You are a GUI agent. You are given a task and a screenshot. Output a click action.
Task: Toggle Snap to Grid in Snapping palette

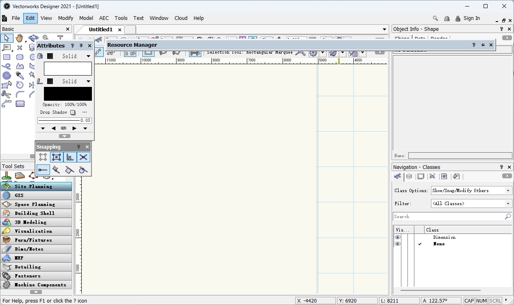(x=43, y=157)
